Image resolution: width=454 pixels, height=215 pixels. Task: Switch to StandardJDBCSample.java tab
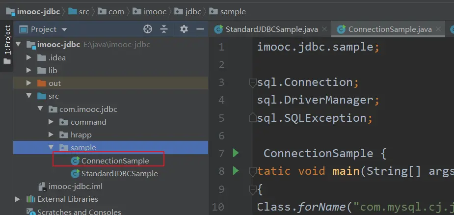[271, 29]
